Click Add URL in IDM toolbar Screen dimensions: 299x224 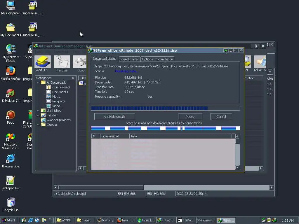pyautogui.click(x=42, y=64)
